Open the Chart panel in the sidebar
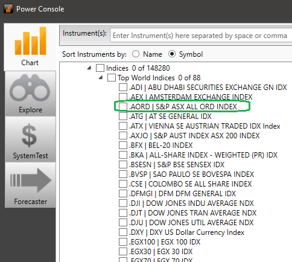292x262 pixels. click(x=30, y=47)
